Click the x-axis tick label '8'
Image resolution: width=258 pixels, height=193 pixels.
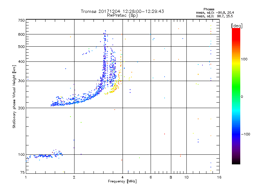pyautogui.click(x=171, y=177)
